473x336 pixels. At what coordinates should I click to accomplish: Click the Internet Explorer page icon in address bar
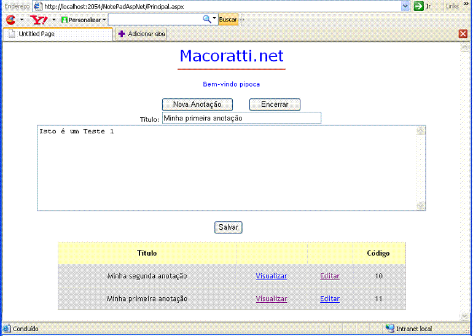tap(37, 6)
